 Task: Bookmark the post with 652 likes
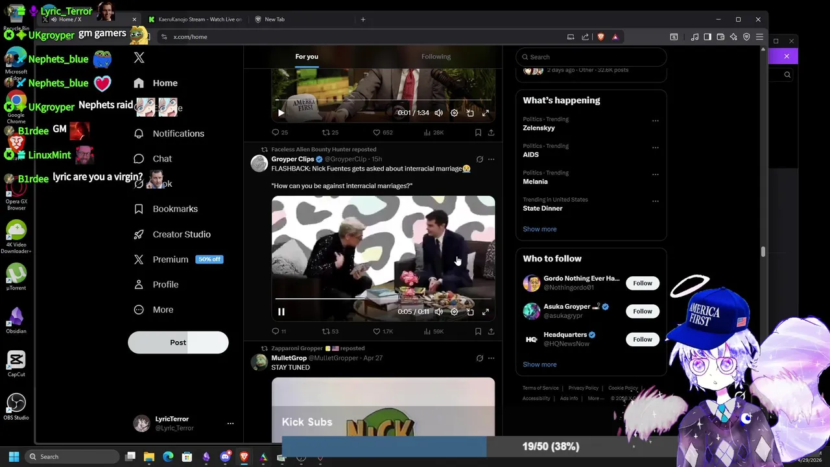(x=478, y=132)
